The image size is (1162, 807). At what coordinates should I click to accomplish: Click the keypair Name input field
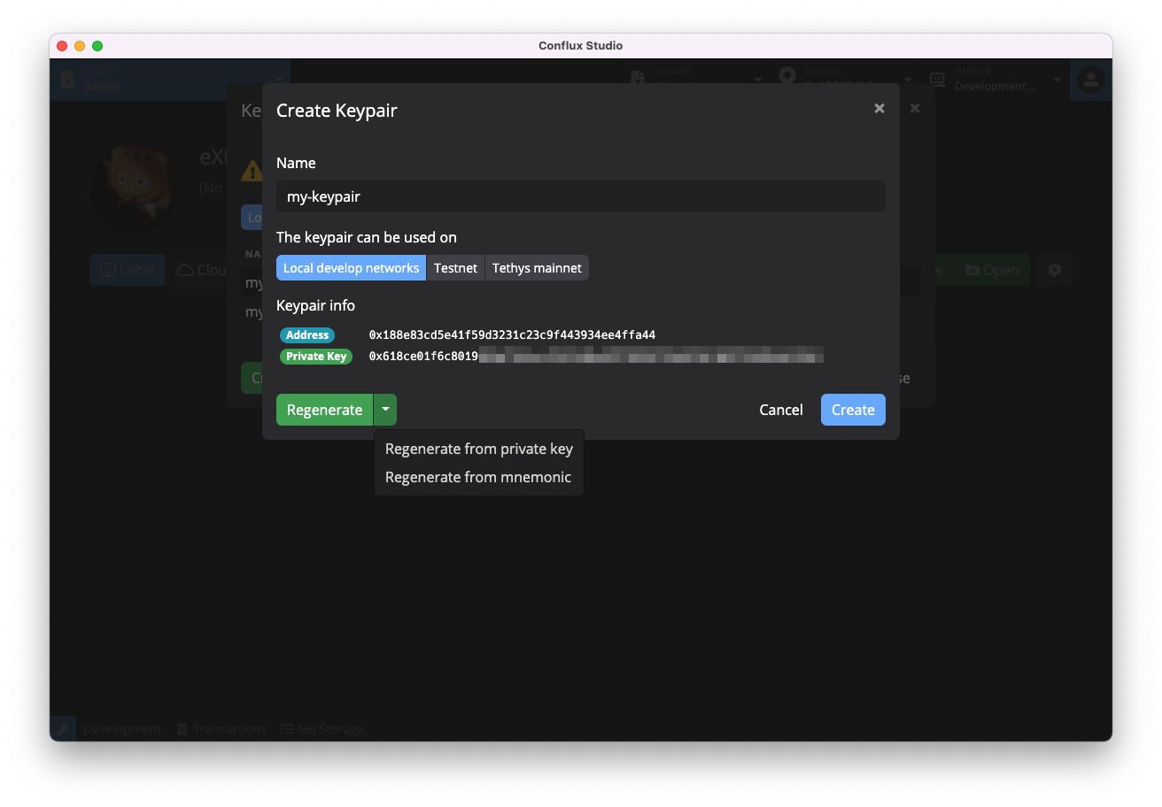(x=581, y=196)
